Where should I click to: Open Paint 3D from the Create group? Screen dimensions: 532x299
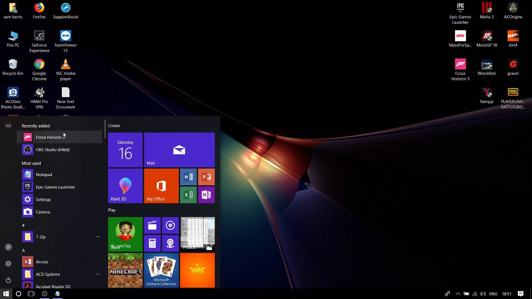[125, 186]
